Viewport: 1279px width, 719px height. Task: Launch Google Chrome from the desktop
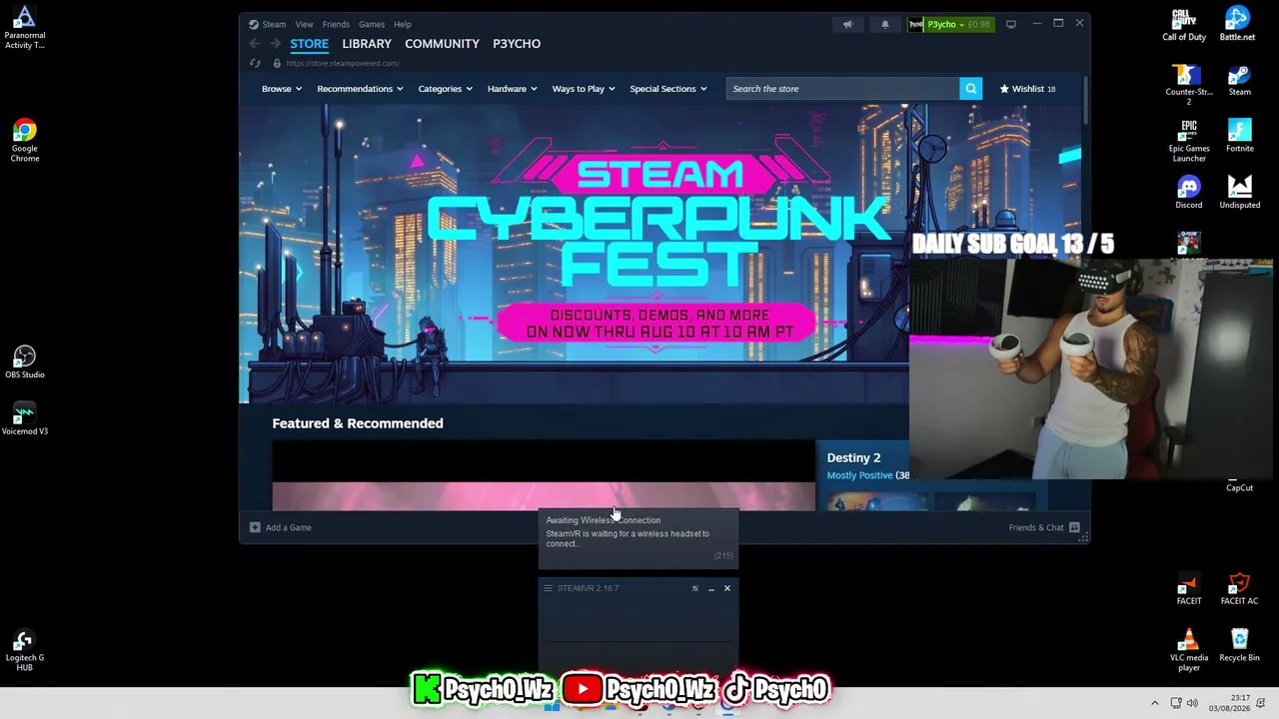(x=25, y=141)
